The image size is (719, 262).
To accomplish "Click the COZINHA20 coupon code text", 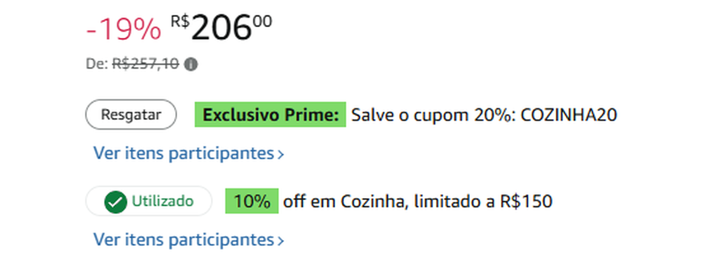I will coord(568,115).
